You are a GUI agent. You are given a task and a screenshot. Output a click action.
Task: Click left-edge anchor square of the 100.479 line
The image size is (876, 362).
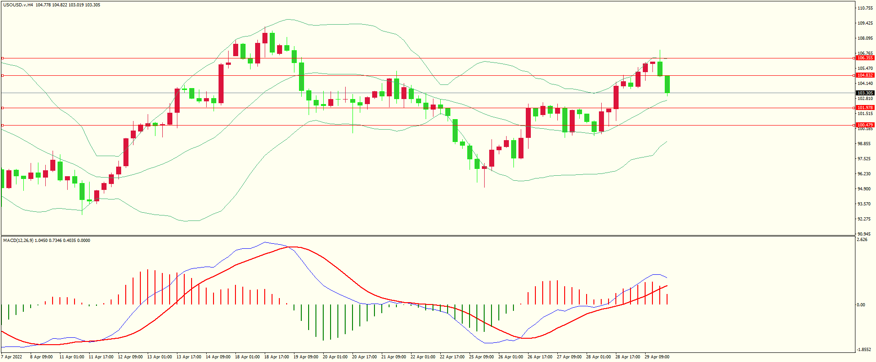coord(2,125)
